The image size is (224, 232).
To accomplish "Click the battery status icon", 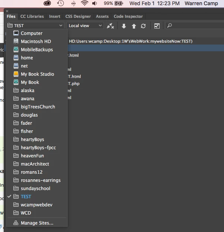I will pyautogui.click(x=119, y=3).
